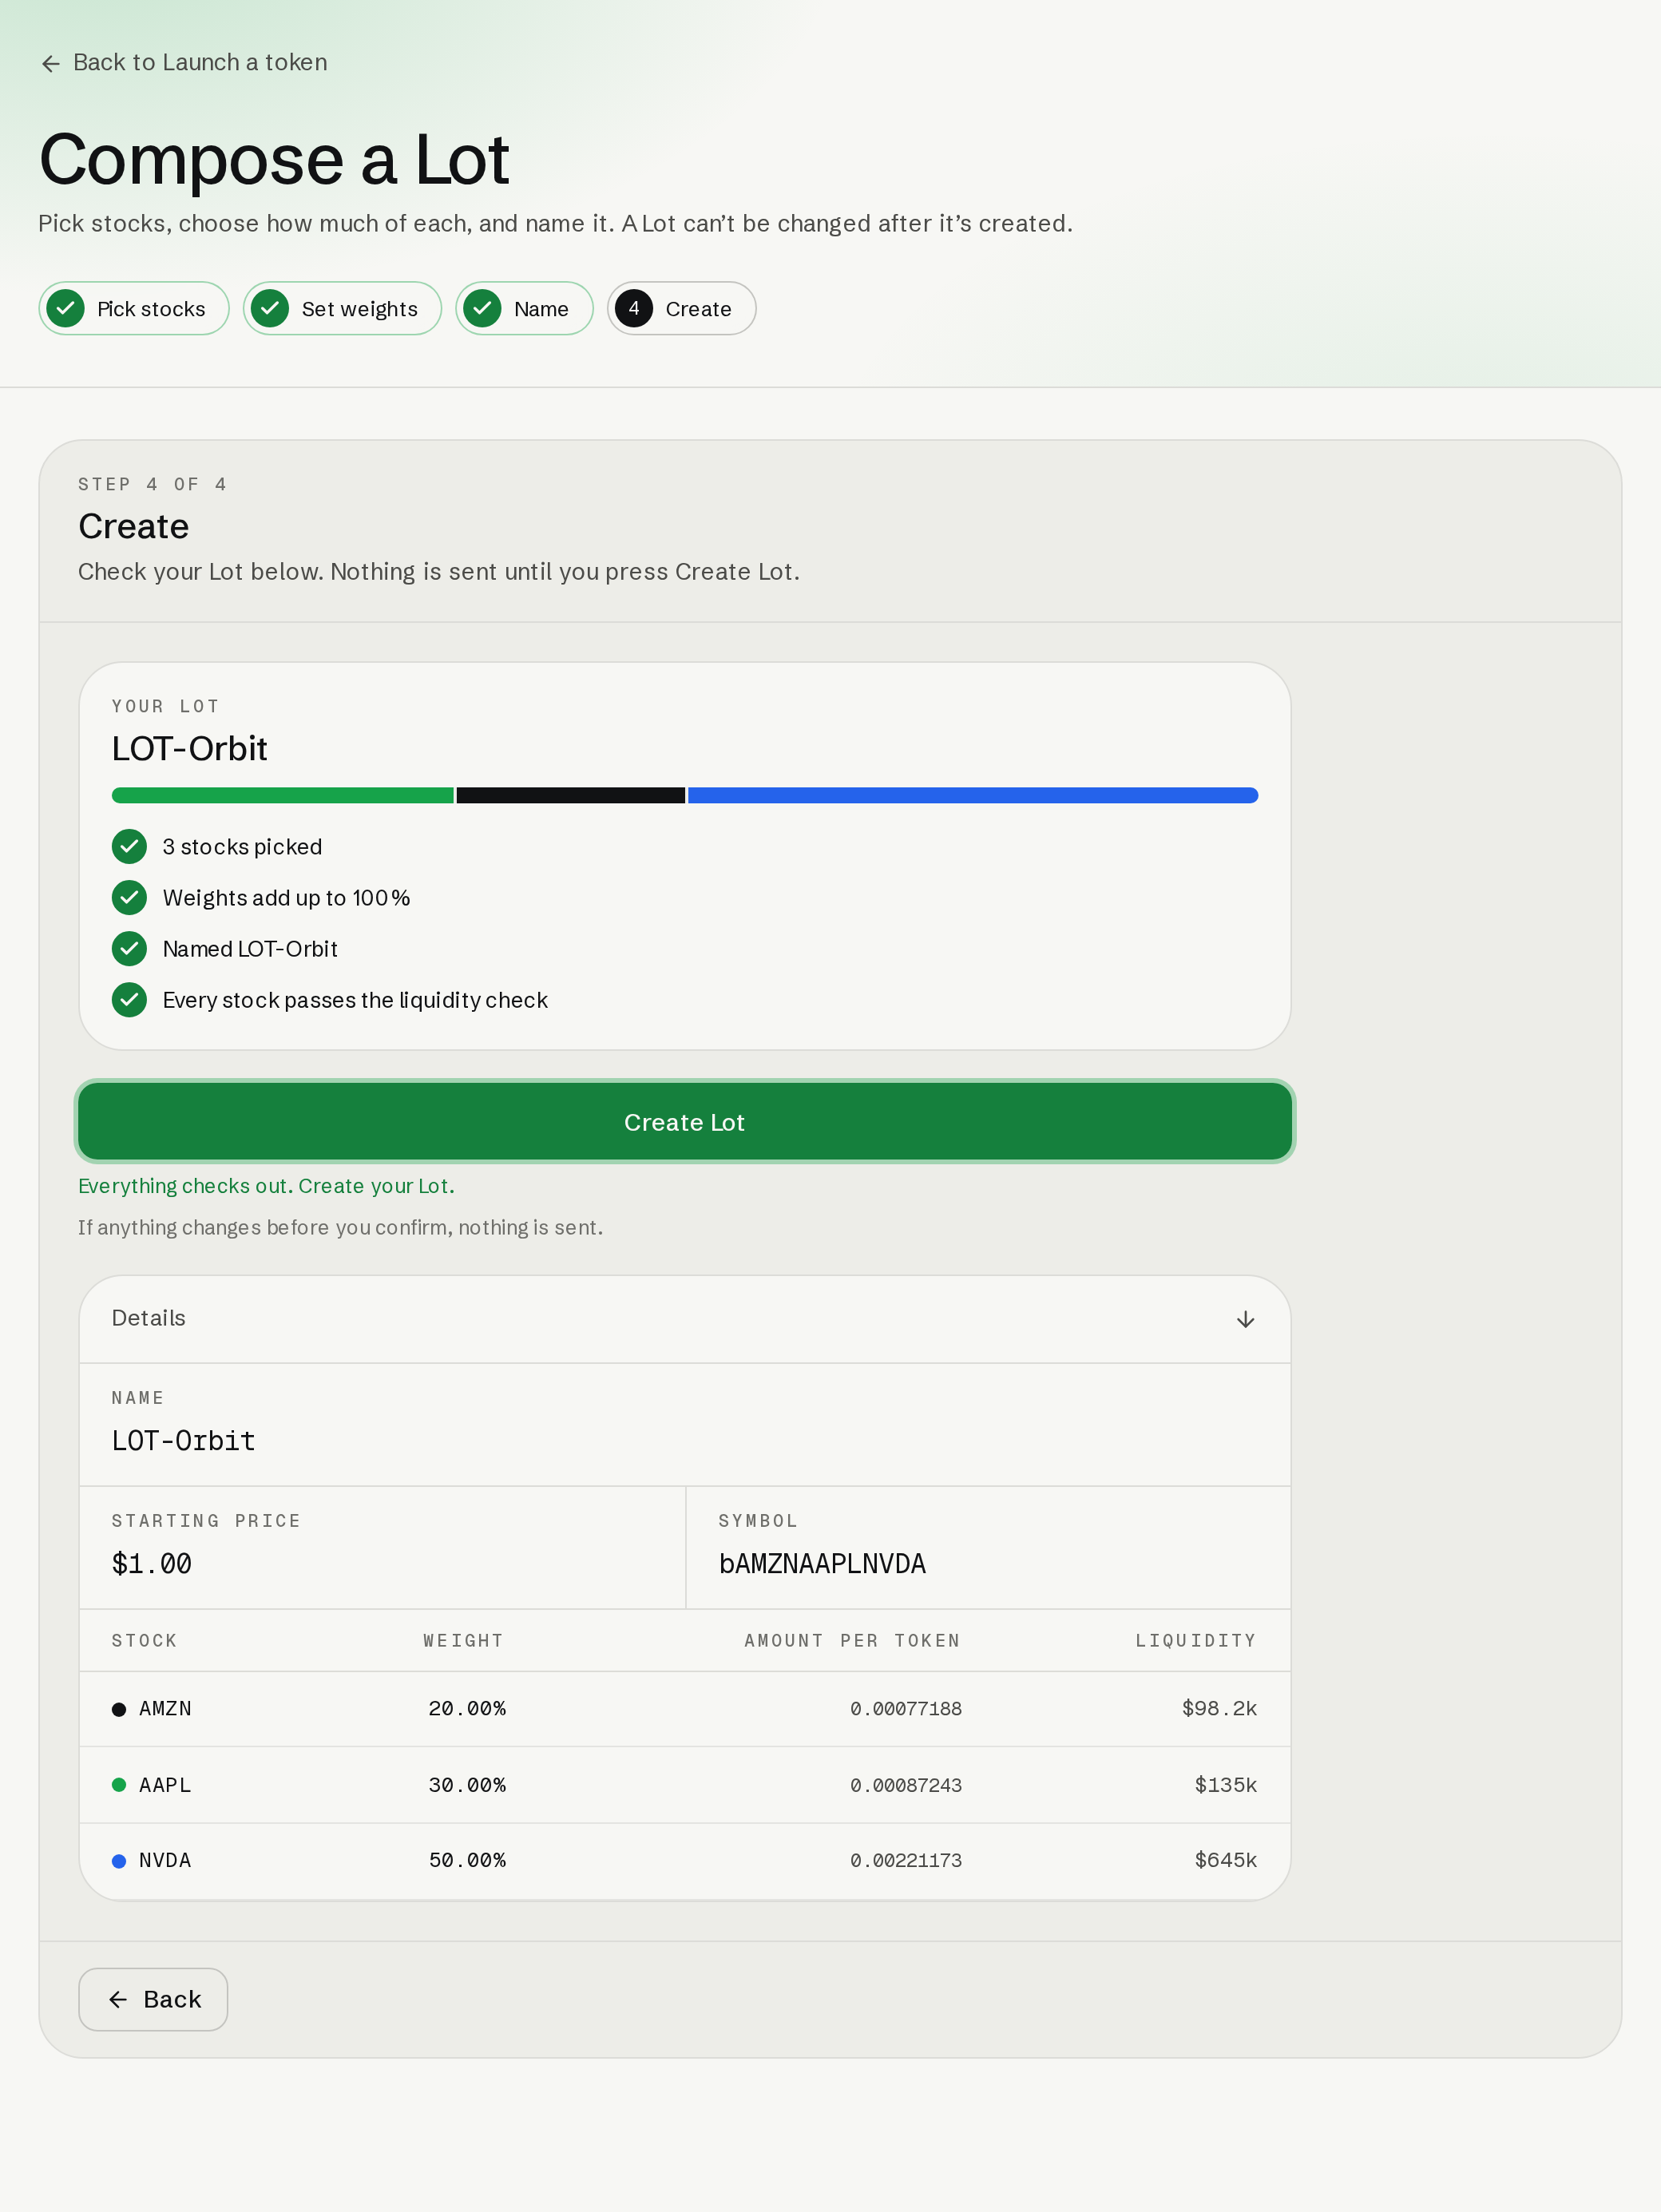Viewport: 1661px width, 2212px height.
Task: Go to the Set weights step
Action: pyautogui.click(x=342, y=308)
